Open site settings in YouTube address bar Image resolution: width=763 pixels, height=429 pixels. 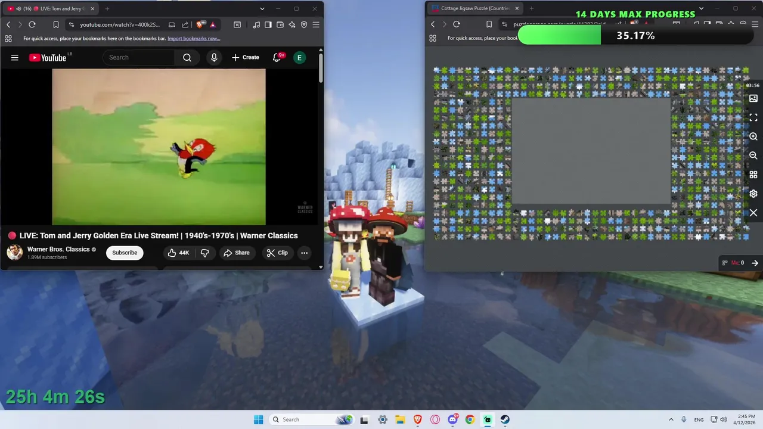pyautogui.click(x=72, y=24)
